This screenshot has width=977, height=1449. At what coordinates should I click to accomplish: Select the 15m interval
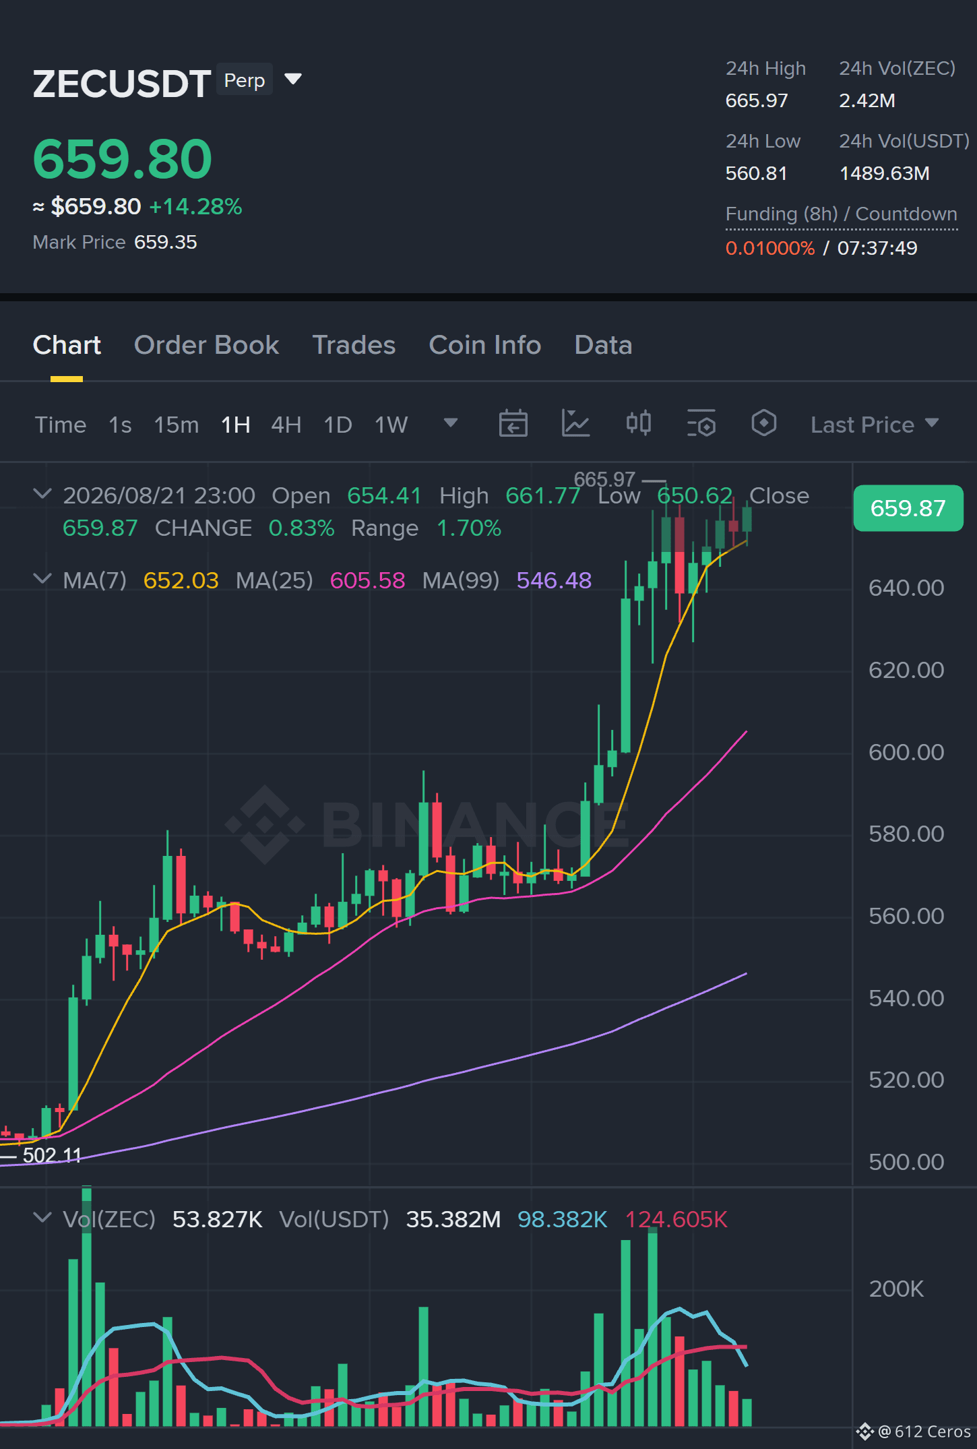[177, 425]
